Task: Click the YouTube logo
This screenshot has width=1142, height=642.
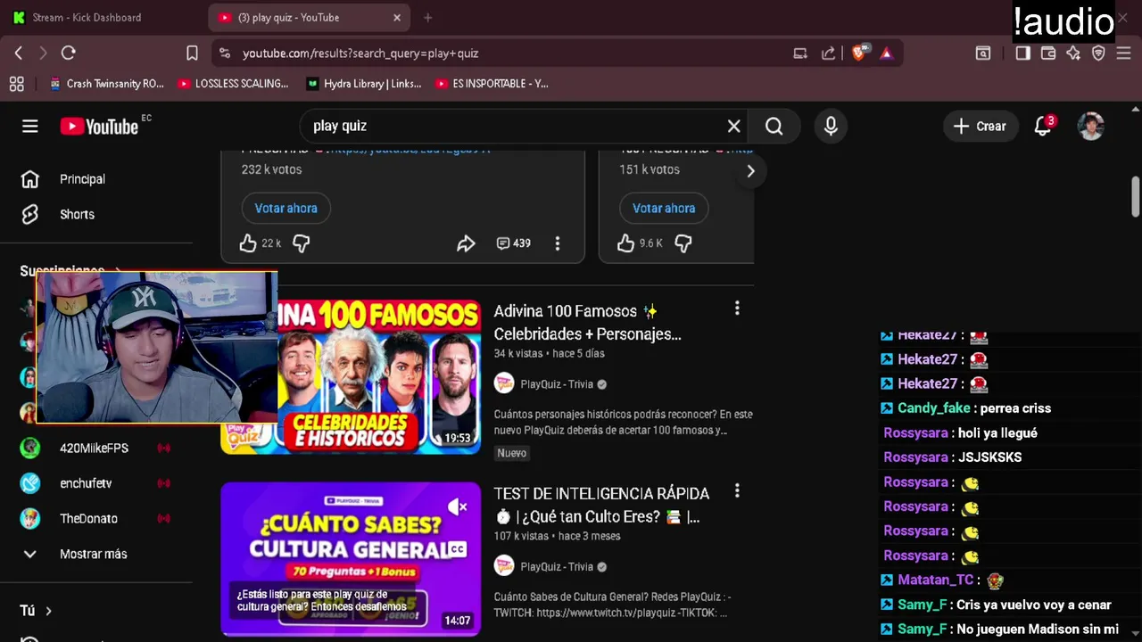Action: pyautogui.click(x=99, y=127)
